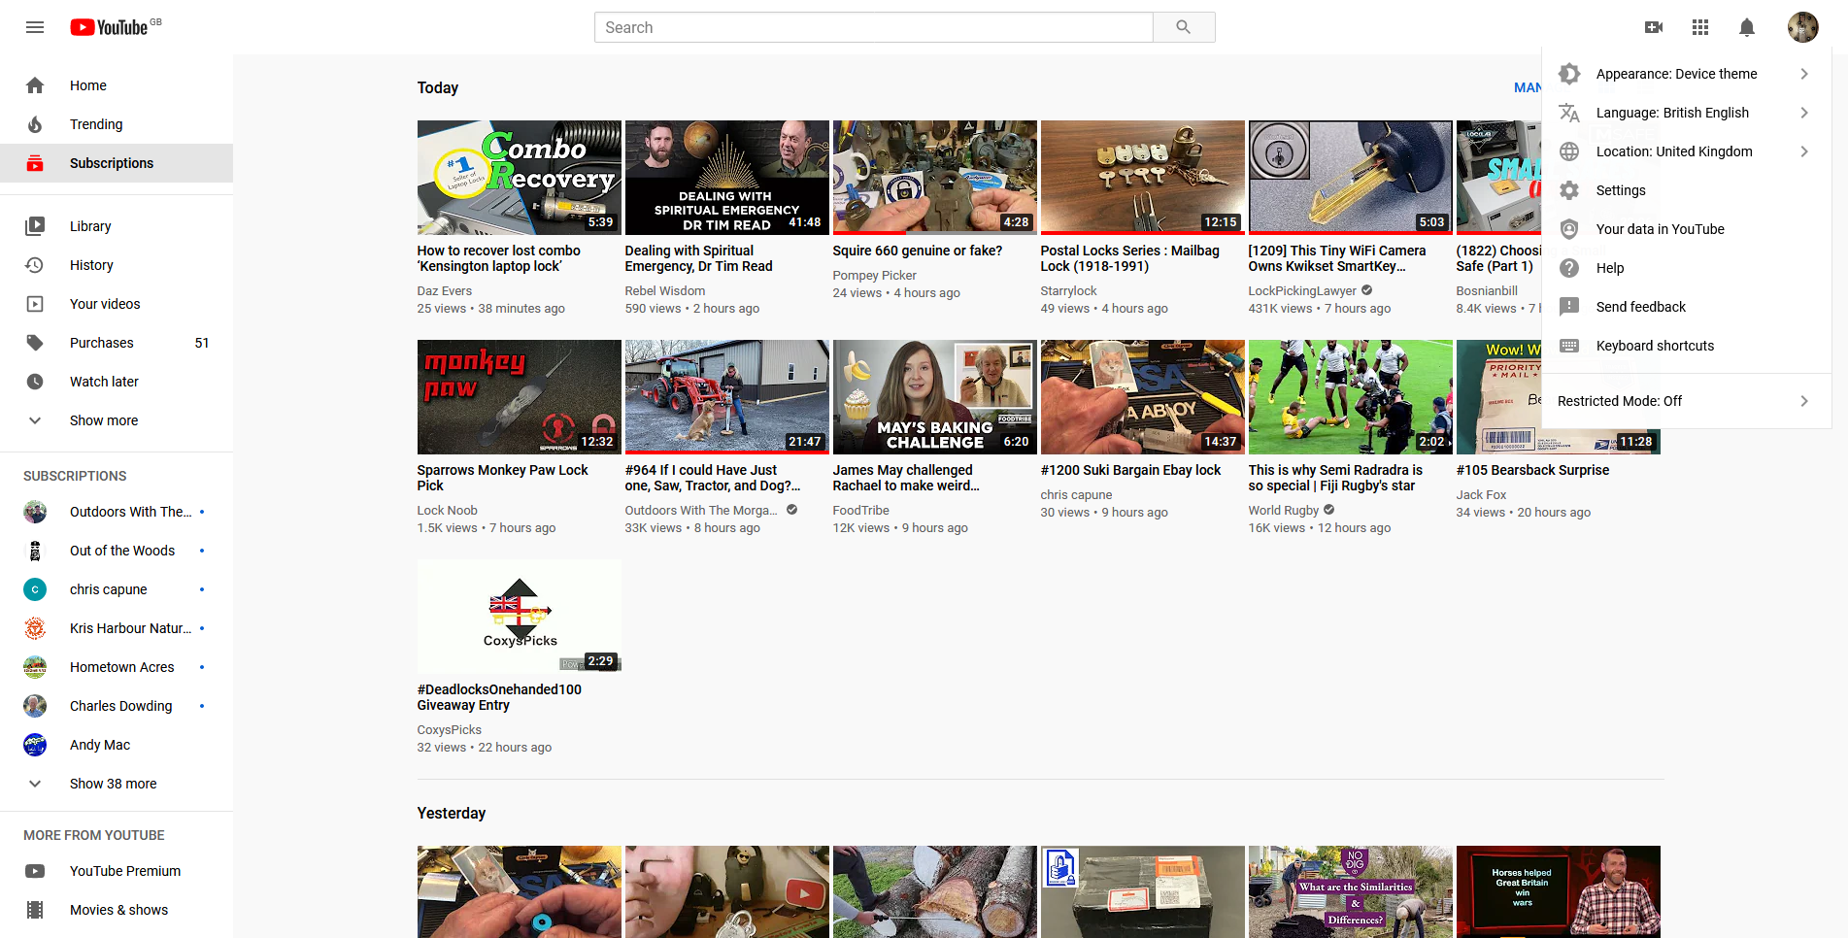This screenshot has height=938, width=1848.
Task: Open Combo Recovery video thumbnail
Action: [520, 178]
